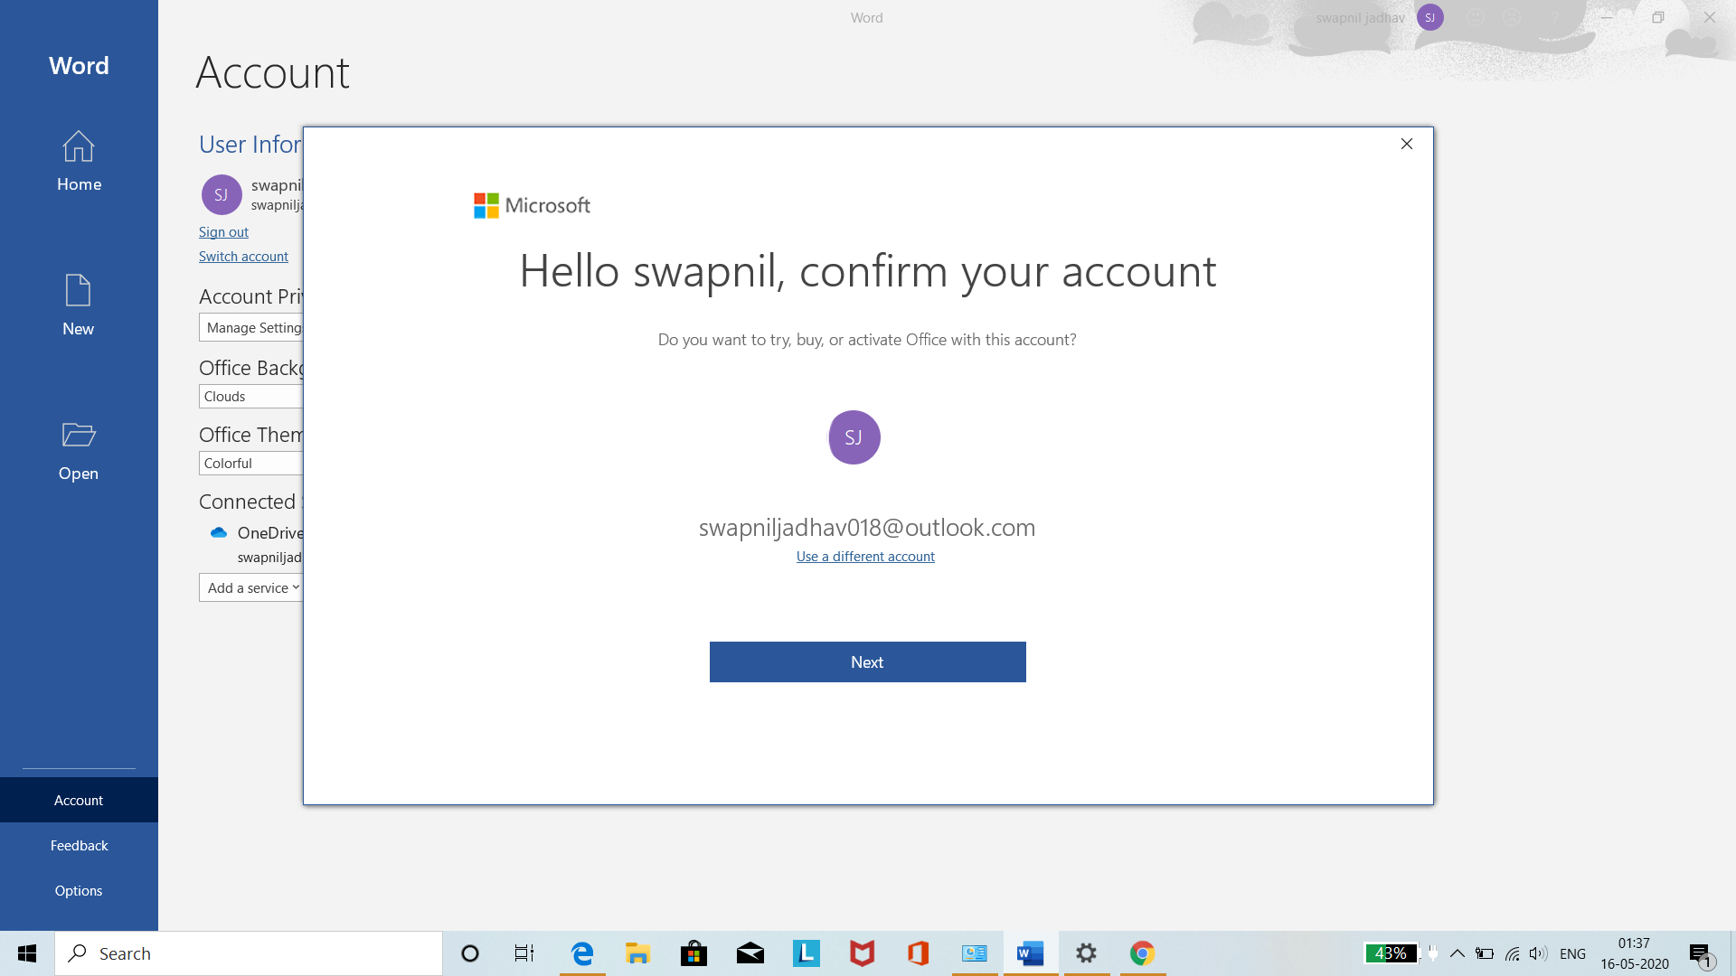
Task: Click the Word title at sidebar top
Action: pyautogui.click(x=79, y=66)
